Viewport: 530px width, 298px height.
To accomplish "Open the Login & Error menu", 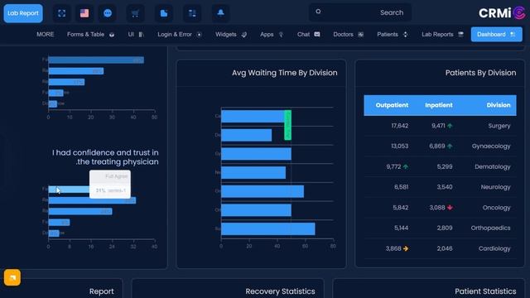I will click(x=180, y=35).
